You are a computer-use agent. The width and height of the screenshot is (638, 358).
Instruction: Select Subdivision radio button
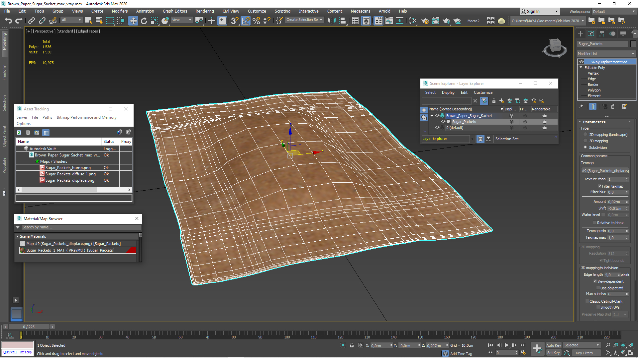click(x=585, y=148)
